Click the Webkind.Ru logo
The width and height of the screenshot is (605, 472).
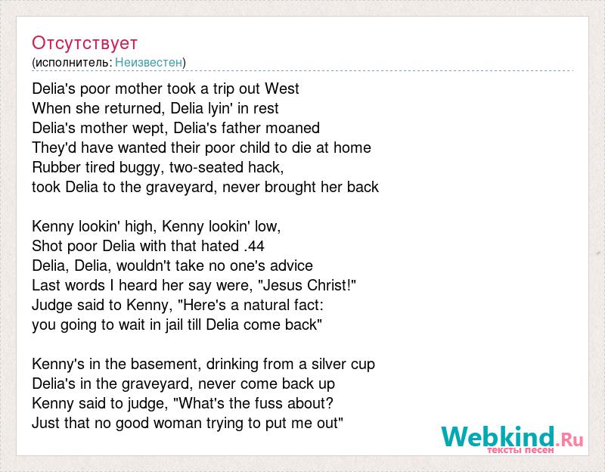click(513, 437)
